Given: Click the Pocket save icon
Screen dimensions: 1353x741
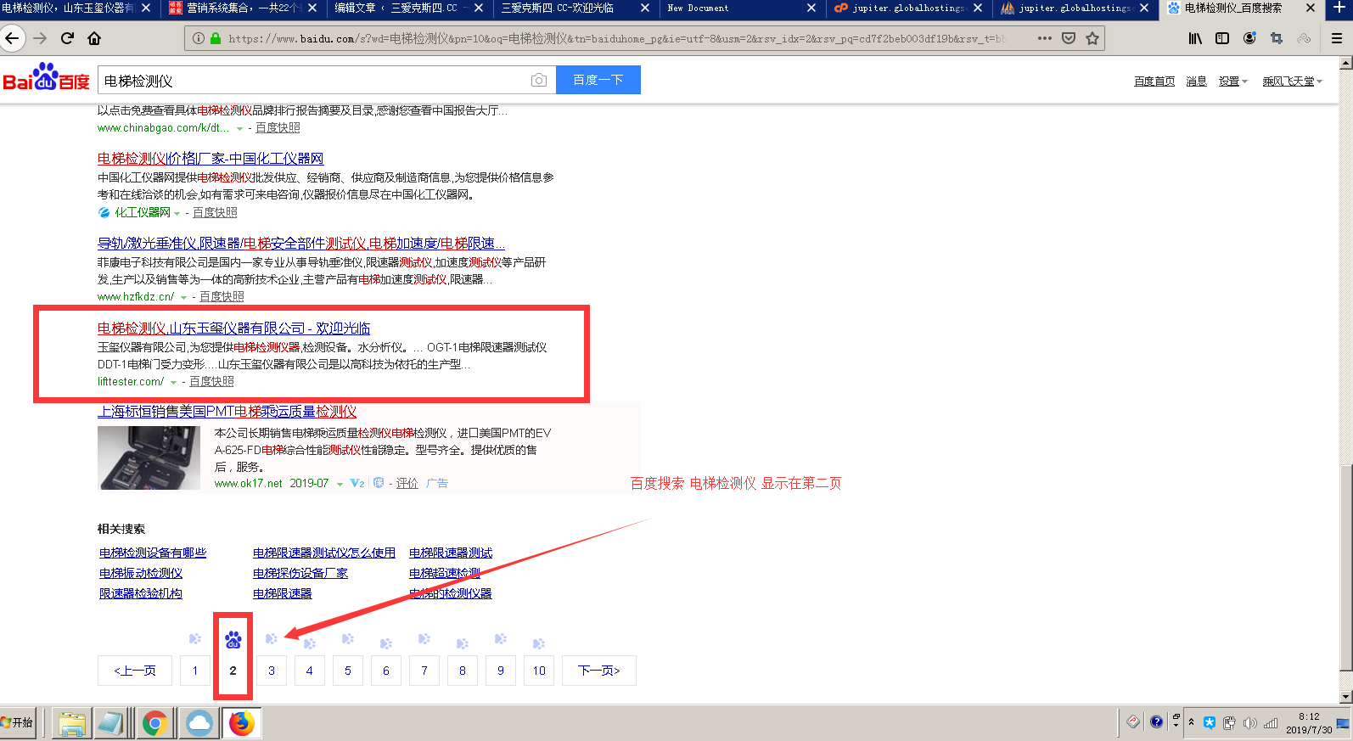Looking at the screenshot, I should pos(1069,38).
